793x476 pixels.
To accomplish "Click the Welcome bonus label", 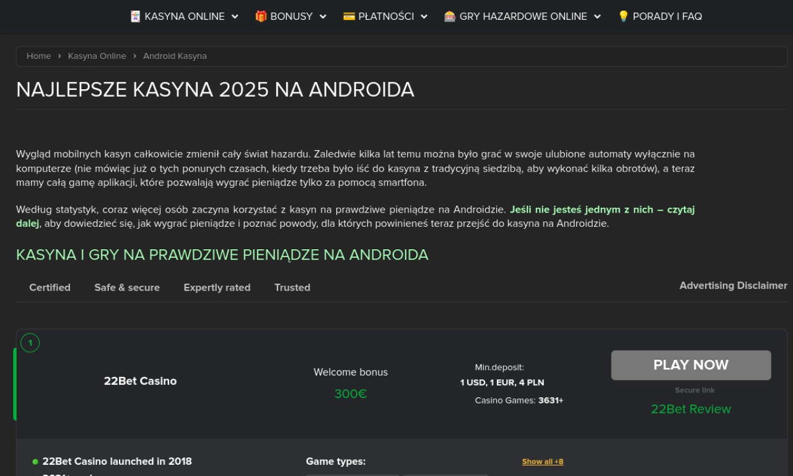I will (x=351, y=372).
